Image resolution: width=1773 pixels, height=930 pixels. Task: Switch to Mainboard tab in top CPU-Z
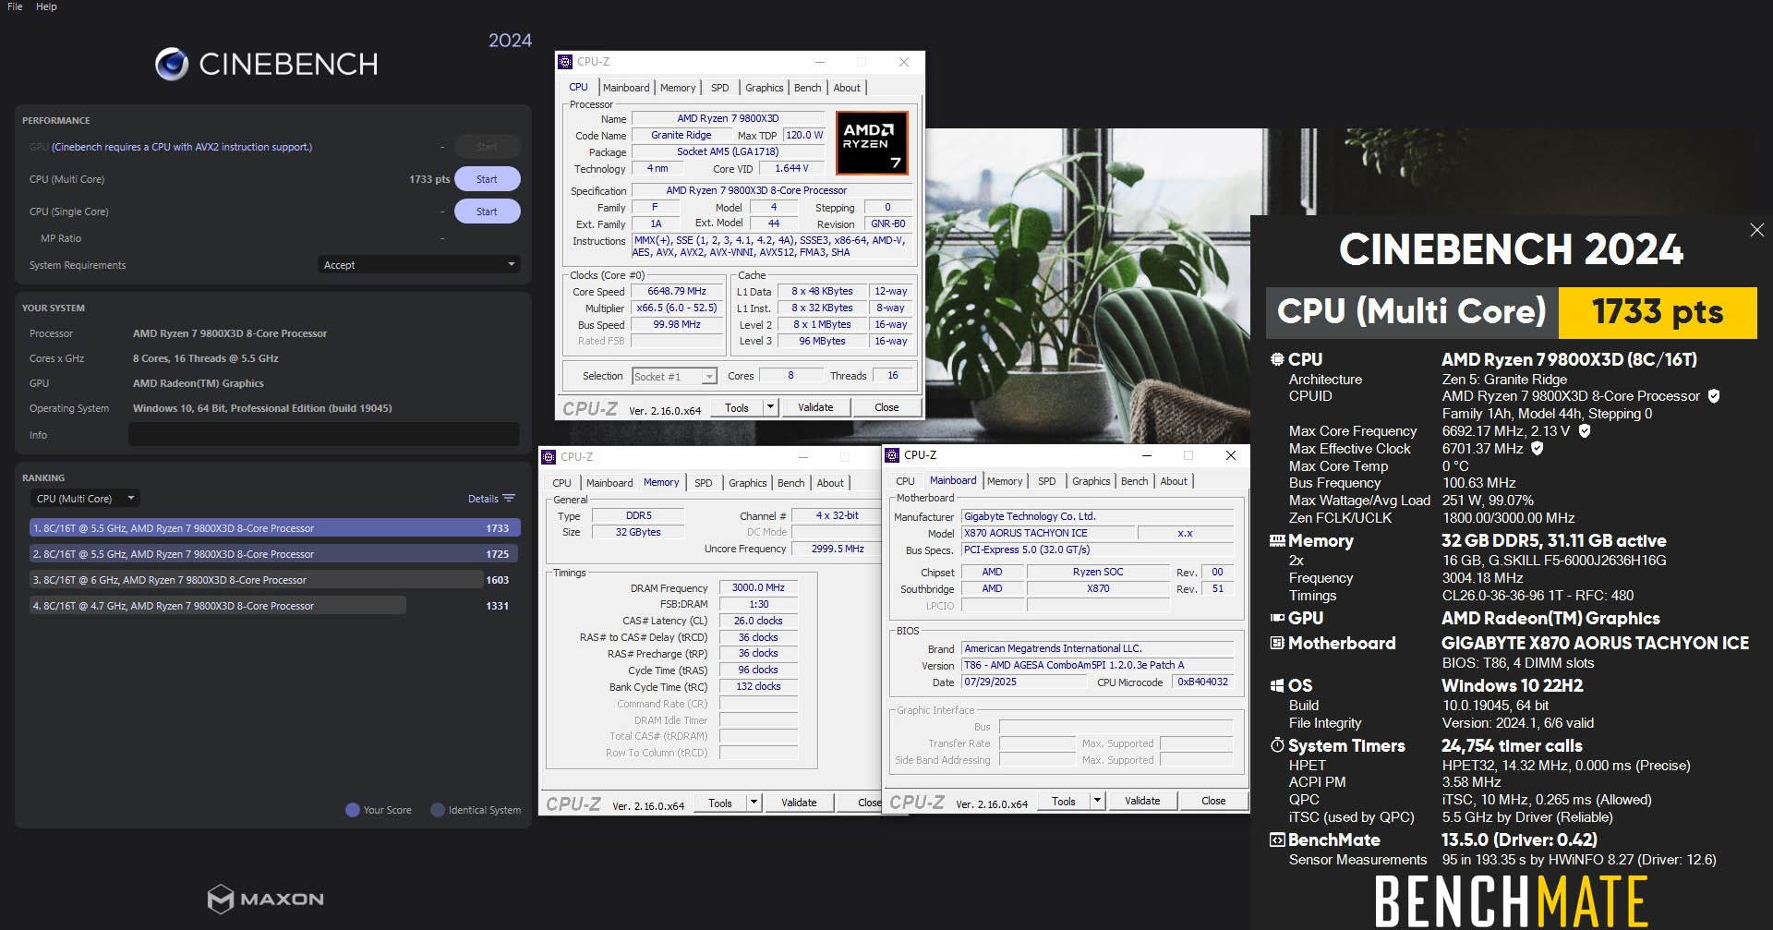[x=626, y=88]
